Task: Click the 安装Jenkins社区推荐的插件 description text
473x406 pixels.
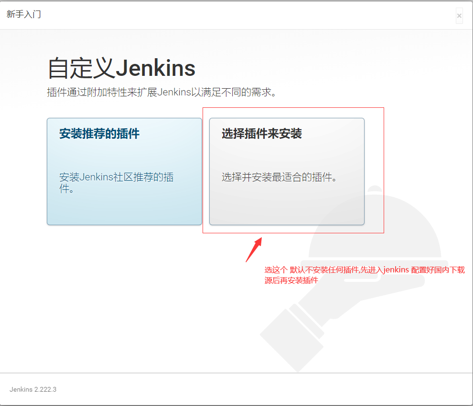Action: 116,183
